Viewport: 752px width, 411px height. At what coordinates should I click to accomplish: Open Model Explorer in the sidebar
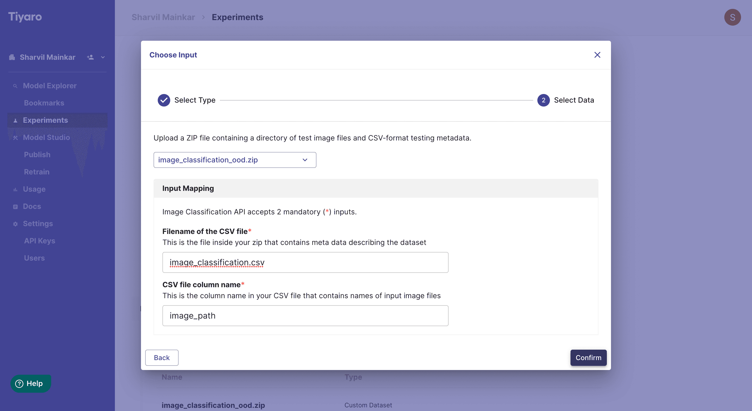[x=50, y=86]
